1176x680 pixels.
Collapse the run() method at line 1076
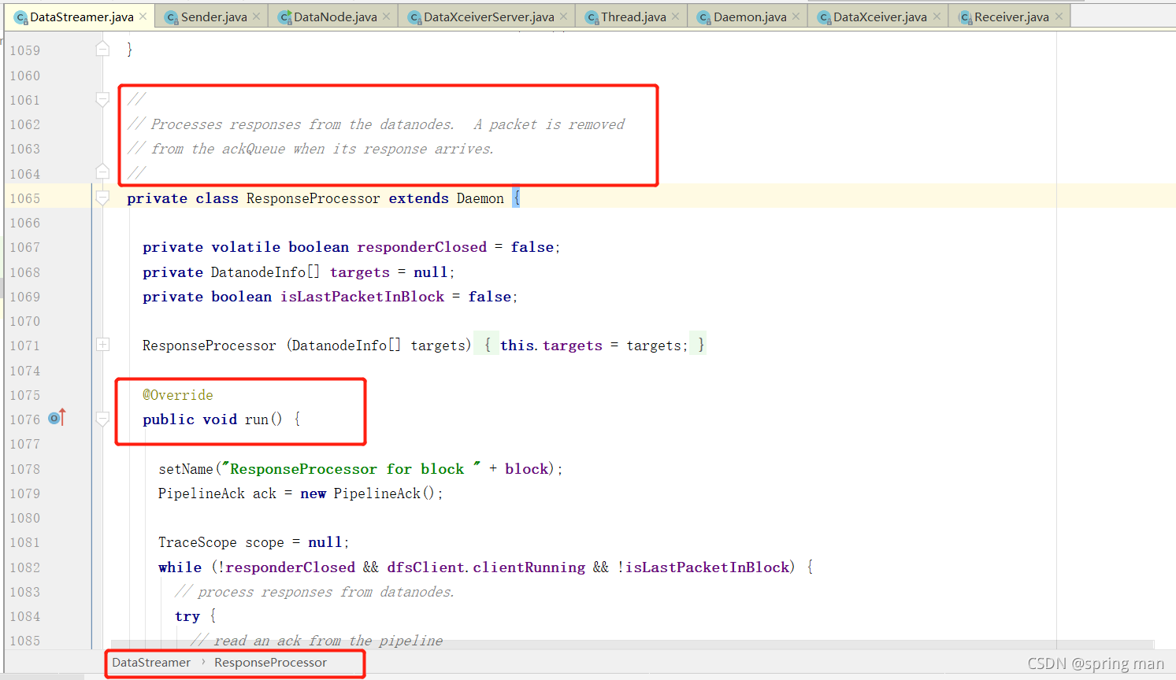coord(102,419)
